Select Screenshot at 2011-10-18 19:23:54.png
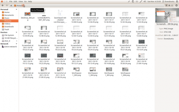 [x=77, y=45]
